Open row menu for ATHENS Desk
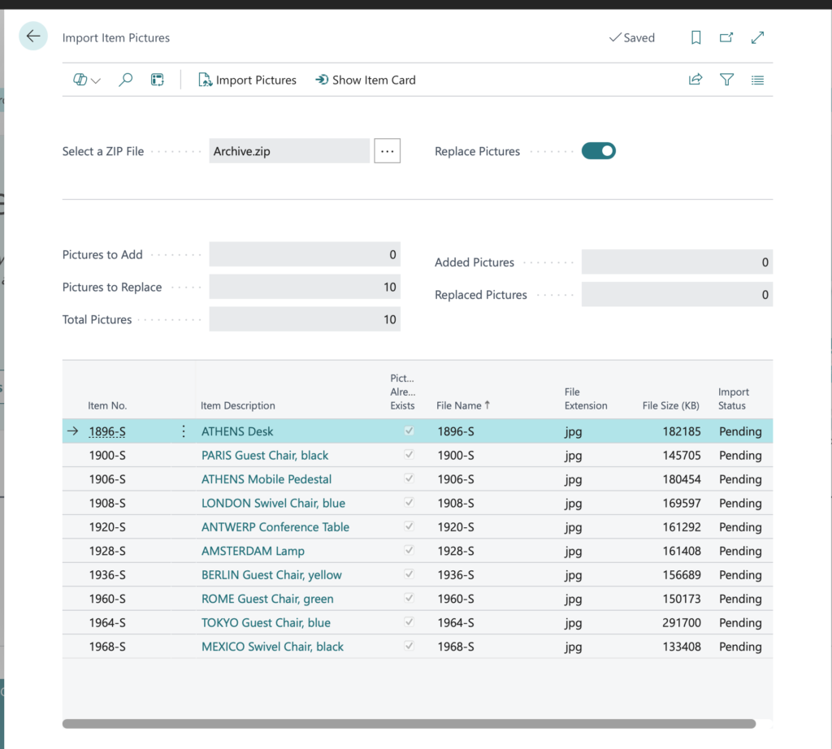The height and width of the screenshot is (749, 832). coord(184,431)
